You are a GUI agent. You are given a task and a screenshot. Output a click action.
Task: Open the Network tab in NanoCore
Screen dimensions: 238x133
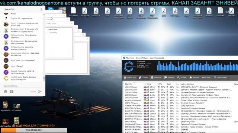click(156, 78)
